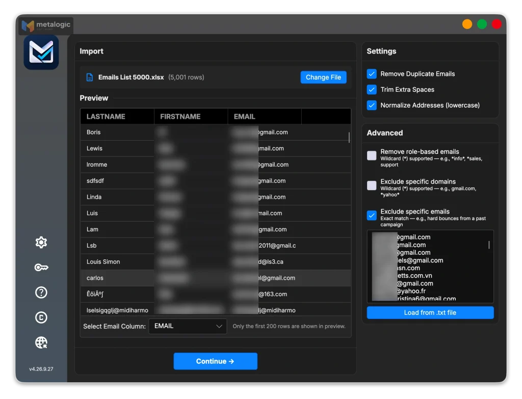This screenshot has height=399, width=522.
Task: Click the email verifier app logo
Action: coord(41,52)
